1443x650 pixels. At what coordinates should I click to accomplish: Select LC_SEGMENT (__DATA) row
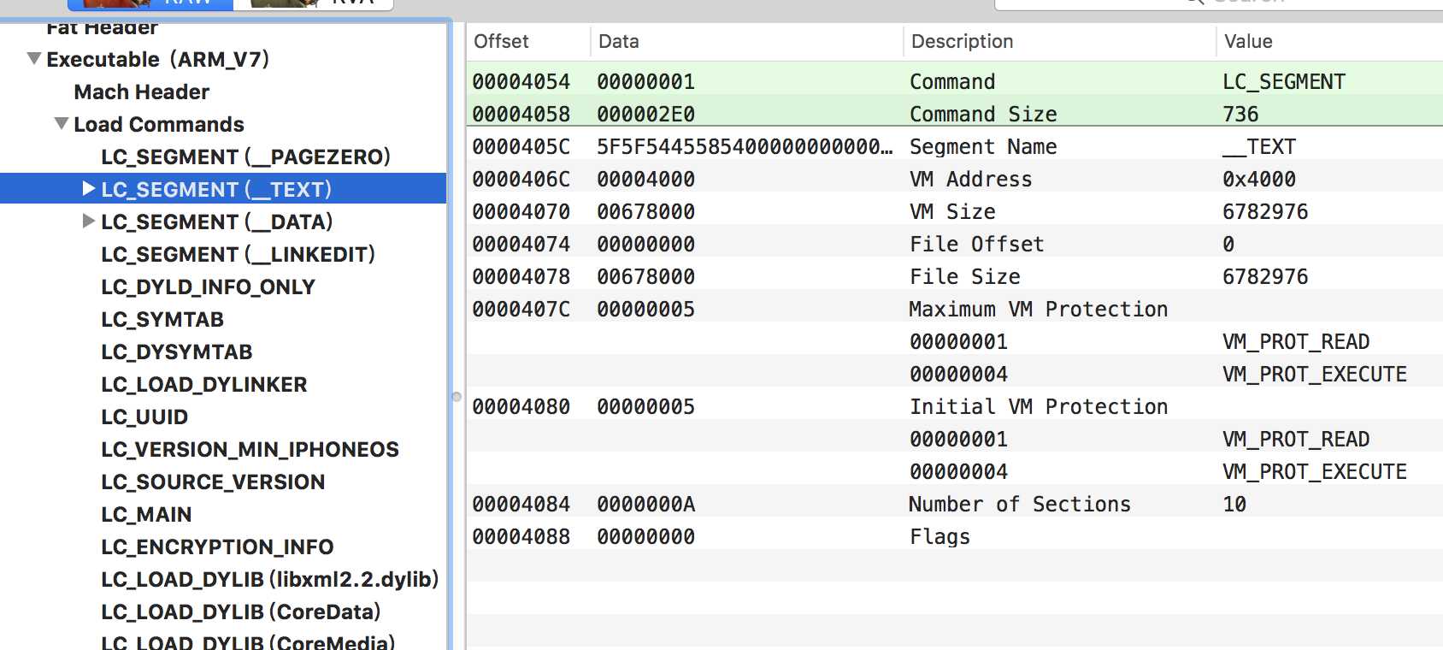[x=217, y=222]
